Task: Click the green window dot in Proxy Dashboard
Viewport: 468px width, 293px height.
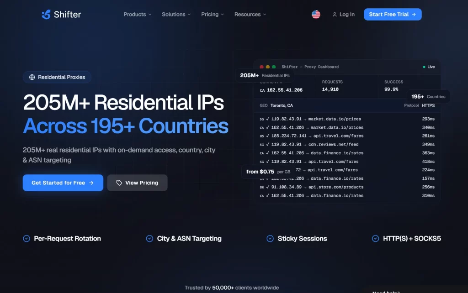Action: click(x=274, y=67)
